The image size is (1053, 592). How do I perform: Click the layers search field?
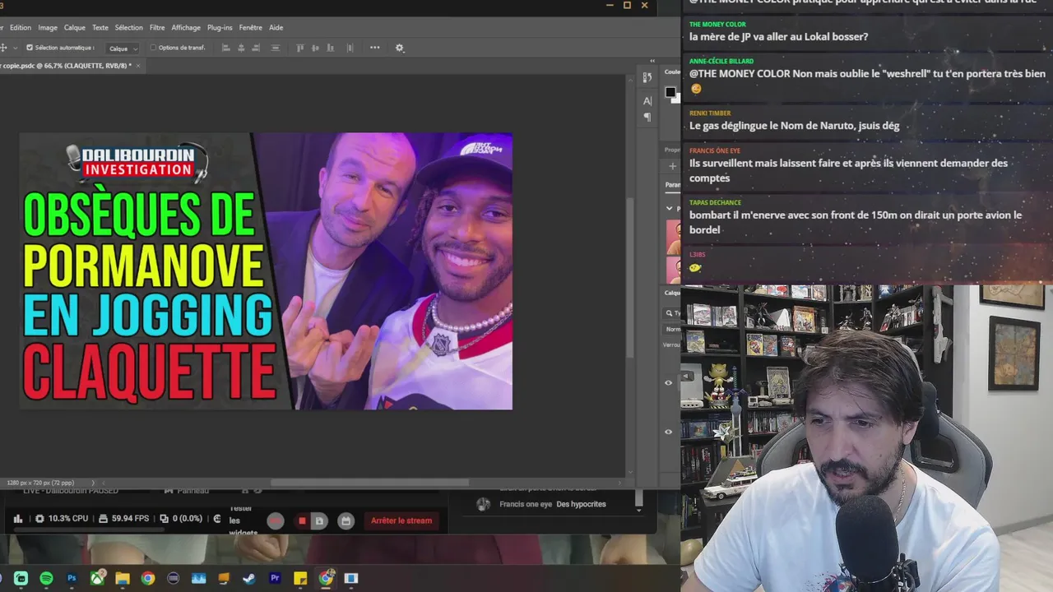(x=673, y=312)
